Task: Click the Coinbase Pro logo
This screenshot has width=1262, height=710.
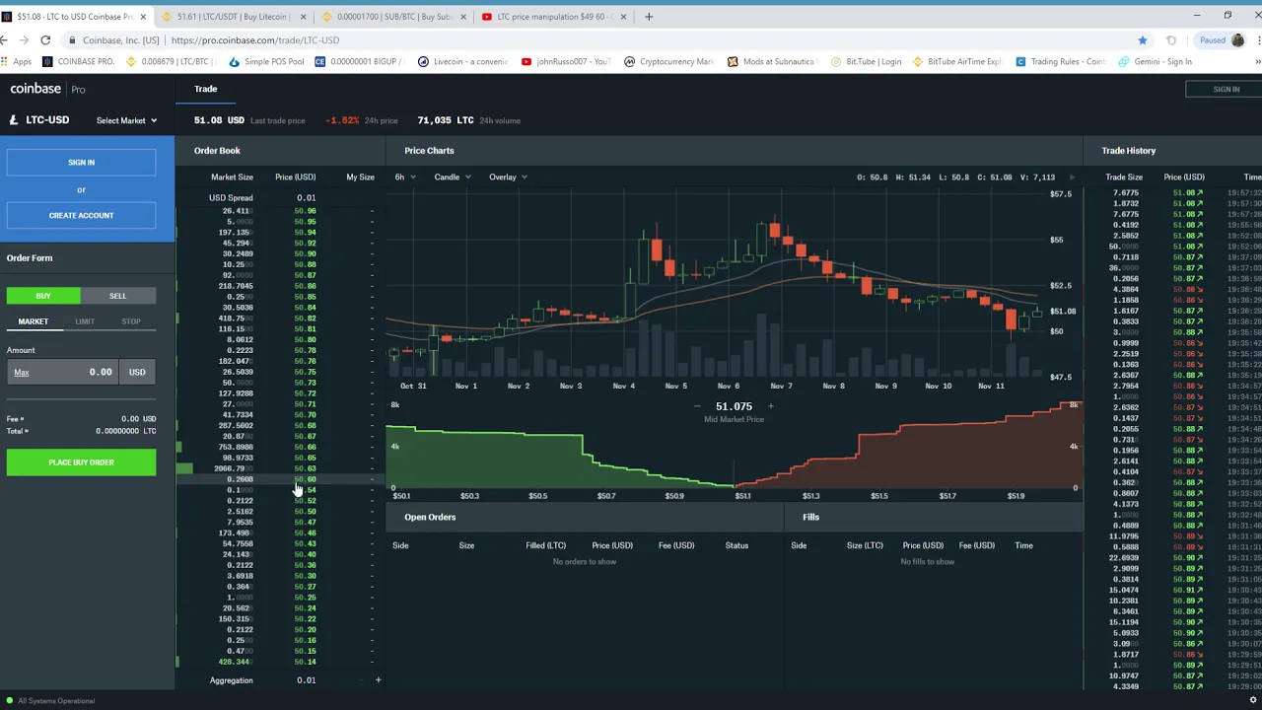Action: 47,89
